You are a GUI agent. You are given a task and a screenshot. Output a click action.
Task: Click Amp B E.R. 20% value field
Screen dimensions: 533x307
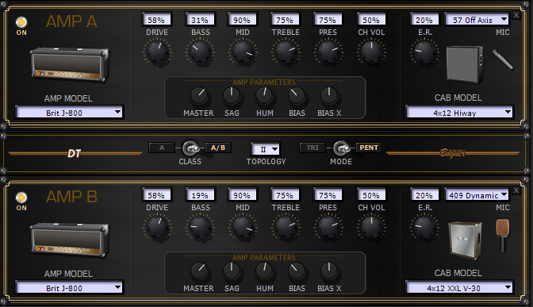tap(424, 195)
